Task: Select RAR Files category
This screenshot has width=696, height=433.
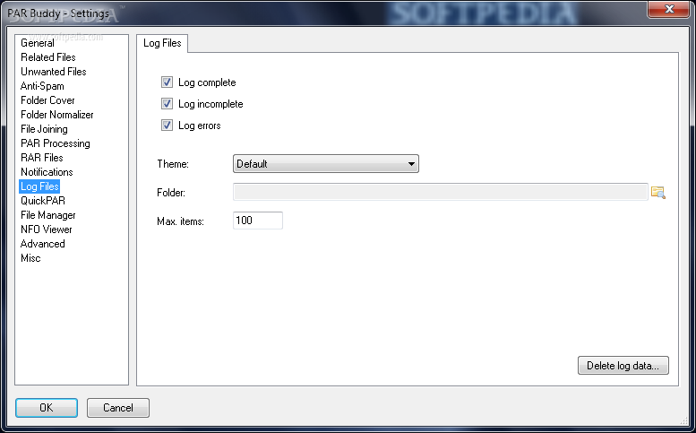Action: (42, 158)
